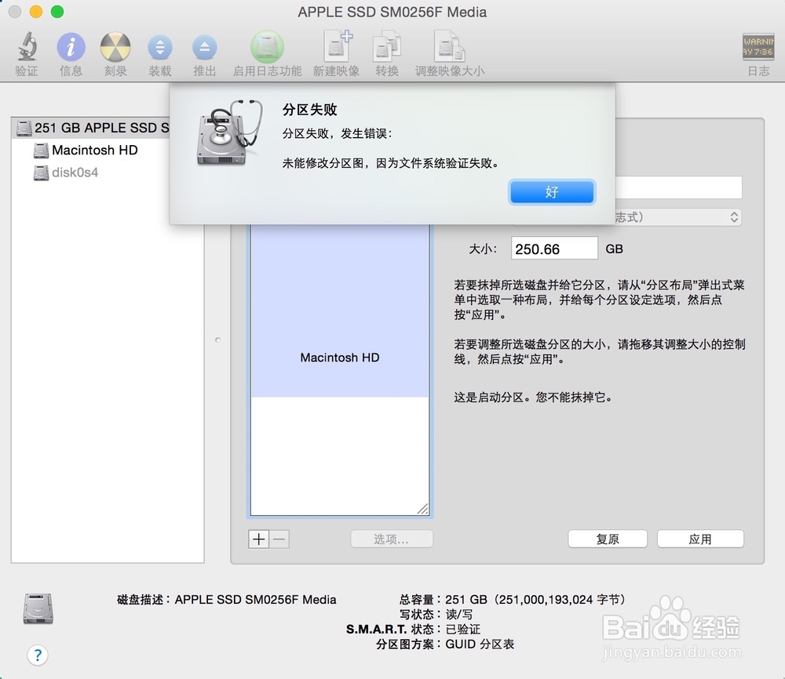Click the 刻录 (Burn) icon
The width and height of the screenshot is (785, 679).
(115, 47)
